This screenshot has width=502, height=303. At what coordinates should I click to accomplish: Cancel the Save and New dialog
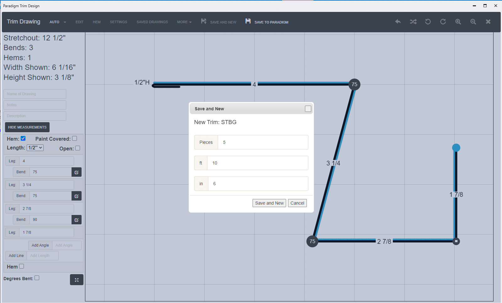click(x=297, y=203)
